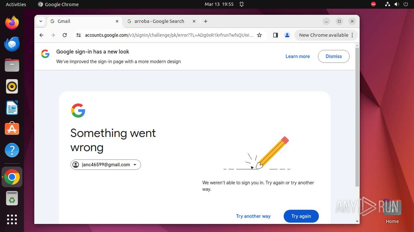Close the arroba Google Search tab
414x232 pixels.
coord(194,21)
